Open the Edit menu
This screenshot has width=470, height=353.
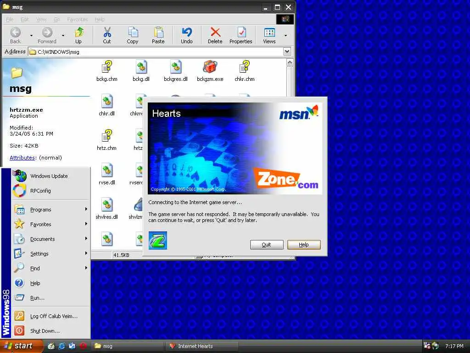25,19
